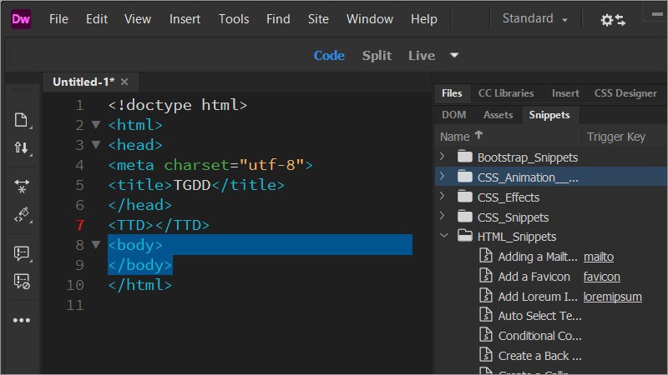Open the Standard workspace dropdown
The image size is (668, 375).
pos(534,19)
